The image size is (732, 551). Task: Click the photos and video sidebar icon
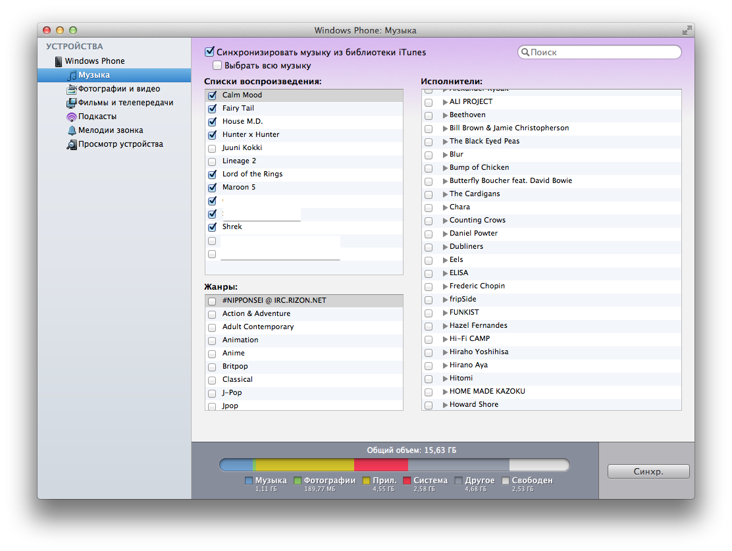72,89
